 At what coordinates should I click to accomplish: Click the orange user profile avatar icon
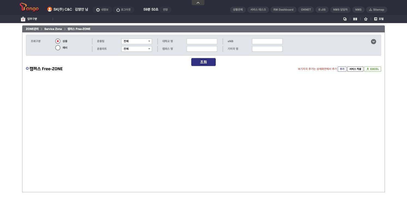(x=50, y=10)
